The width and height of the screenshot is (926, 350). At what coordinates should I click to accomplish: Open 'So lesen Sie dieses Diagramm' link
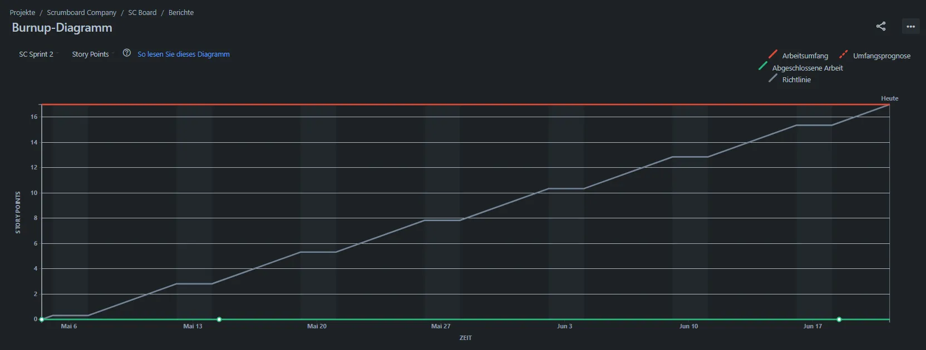[184, 54]
